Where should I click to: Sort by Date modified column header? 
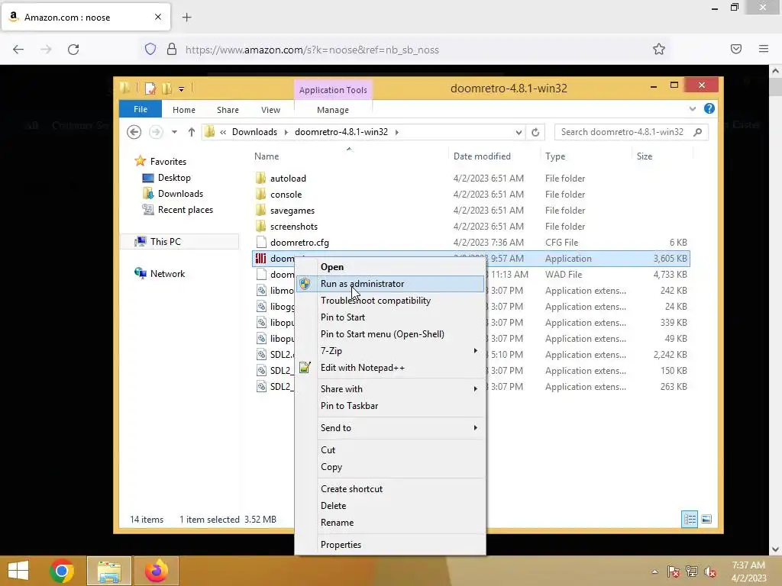pyautogui.click(x=494, y=156)
